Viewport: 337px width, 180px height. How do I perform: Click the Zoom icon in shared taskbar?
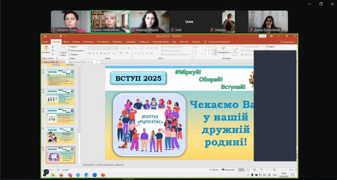coord(95,175)
